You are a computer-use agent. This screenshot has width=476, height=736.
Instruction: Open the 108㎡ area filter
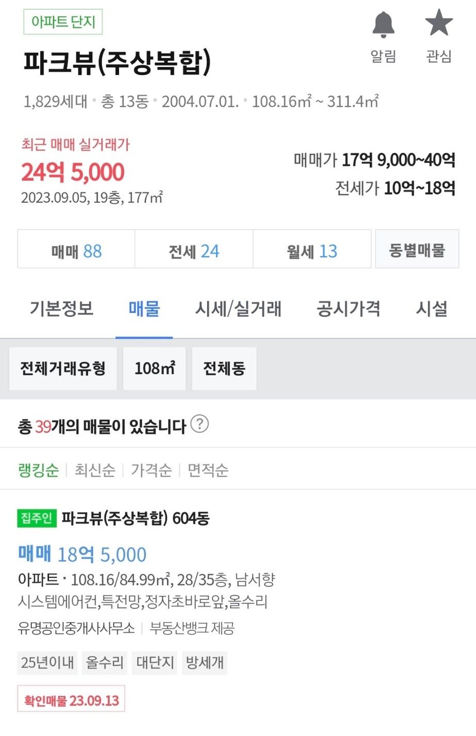coord(154,368)
